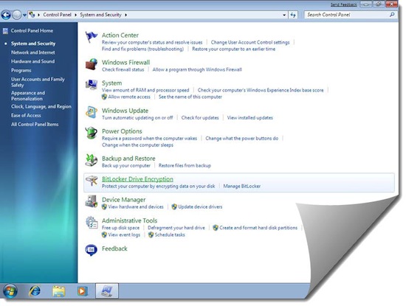Expand the arrow after System and Security breadcrumb
The height and width of the screenshot is (306, 406).
tap(125, 15)
